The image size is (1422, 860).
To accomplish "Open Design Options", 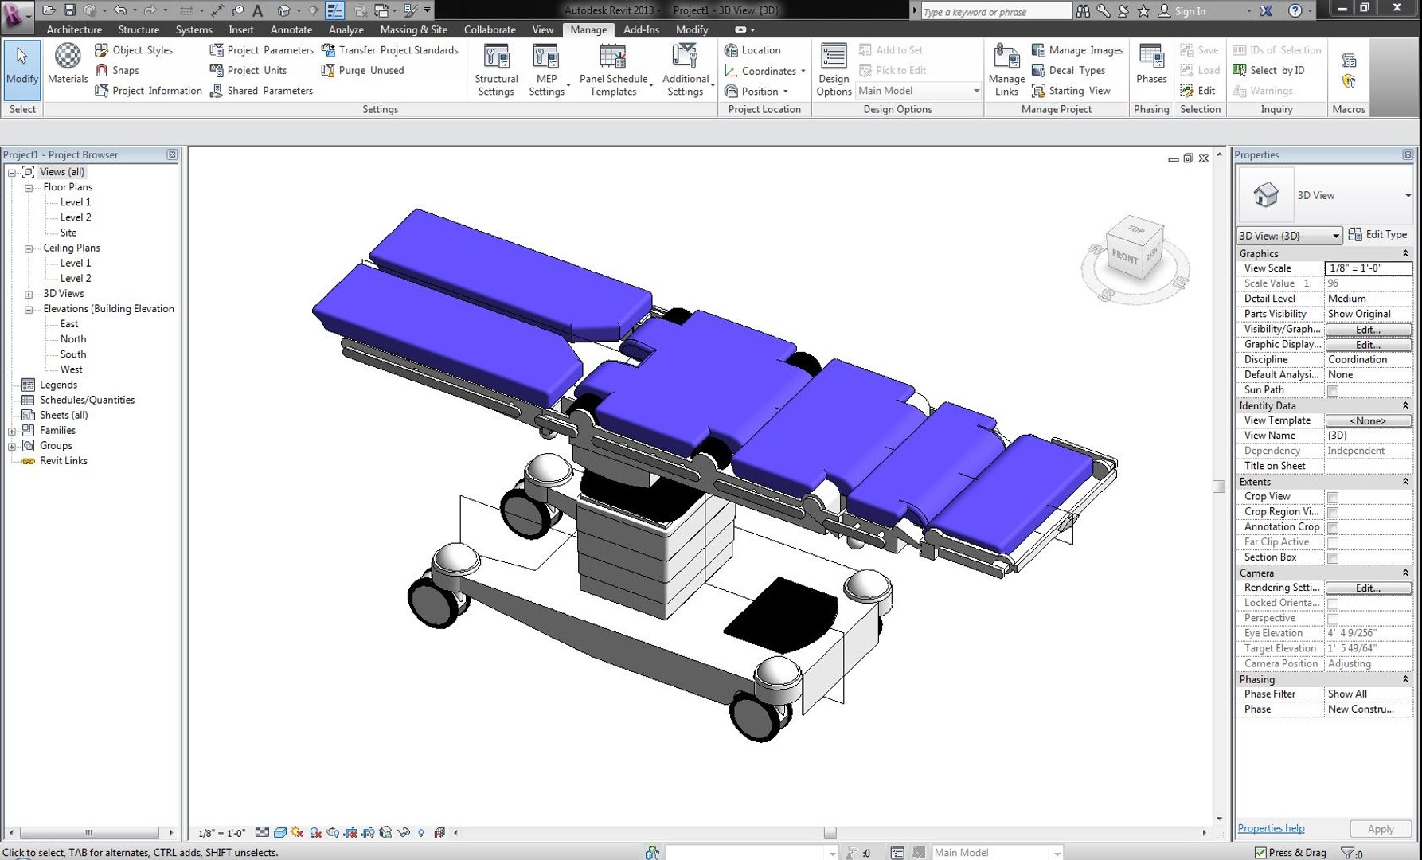I will 834,70.
